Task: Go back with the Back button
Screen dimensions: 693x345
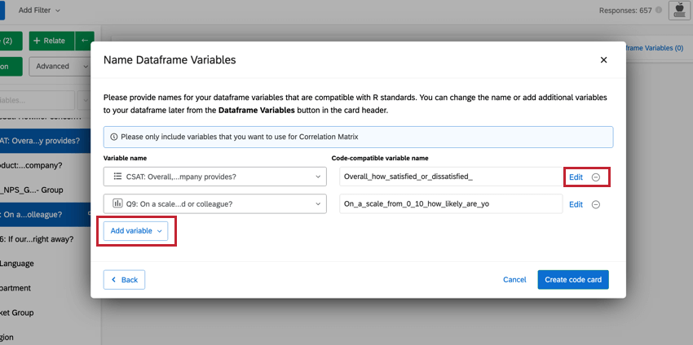Action: point(124,280)
